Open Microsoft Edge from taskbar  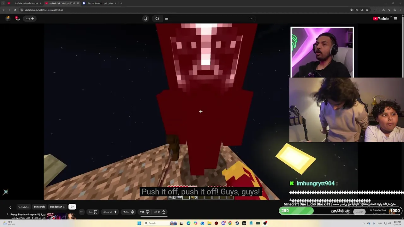pyautogui.click(x=188, y=223)
